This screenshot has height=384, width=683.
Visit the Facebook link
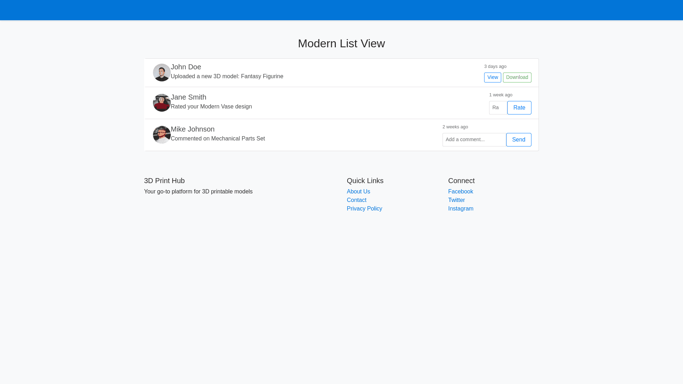pos(460,192)
